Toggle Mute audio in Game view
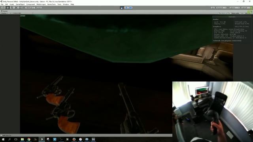The height and width of the screenshot is (142, 253). [x=236, y=13]
